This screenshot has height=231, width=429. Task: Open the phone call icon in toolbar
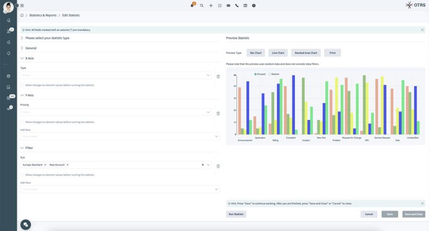click(x=237, y=5)
